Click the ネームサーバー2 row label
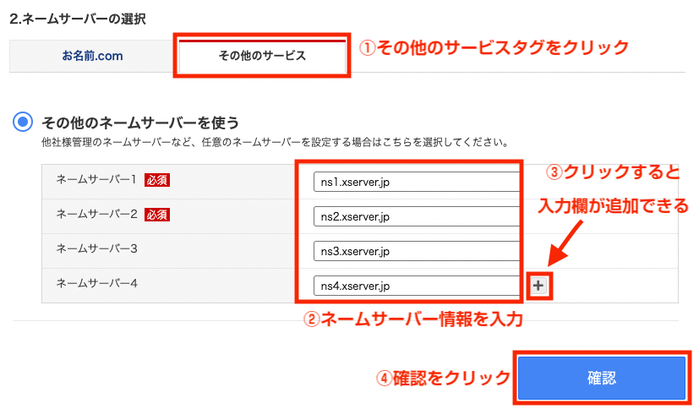Image resolution: width=699 pixels, height=409 pixels. 96,215
